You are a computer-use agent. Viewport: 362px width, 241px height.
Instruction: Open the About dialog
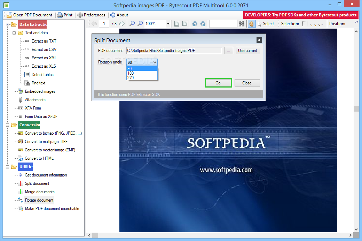pos(119,15)
